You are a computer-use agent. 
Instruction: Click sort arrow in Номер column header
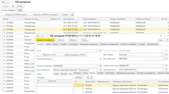click(21, 19)
